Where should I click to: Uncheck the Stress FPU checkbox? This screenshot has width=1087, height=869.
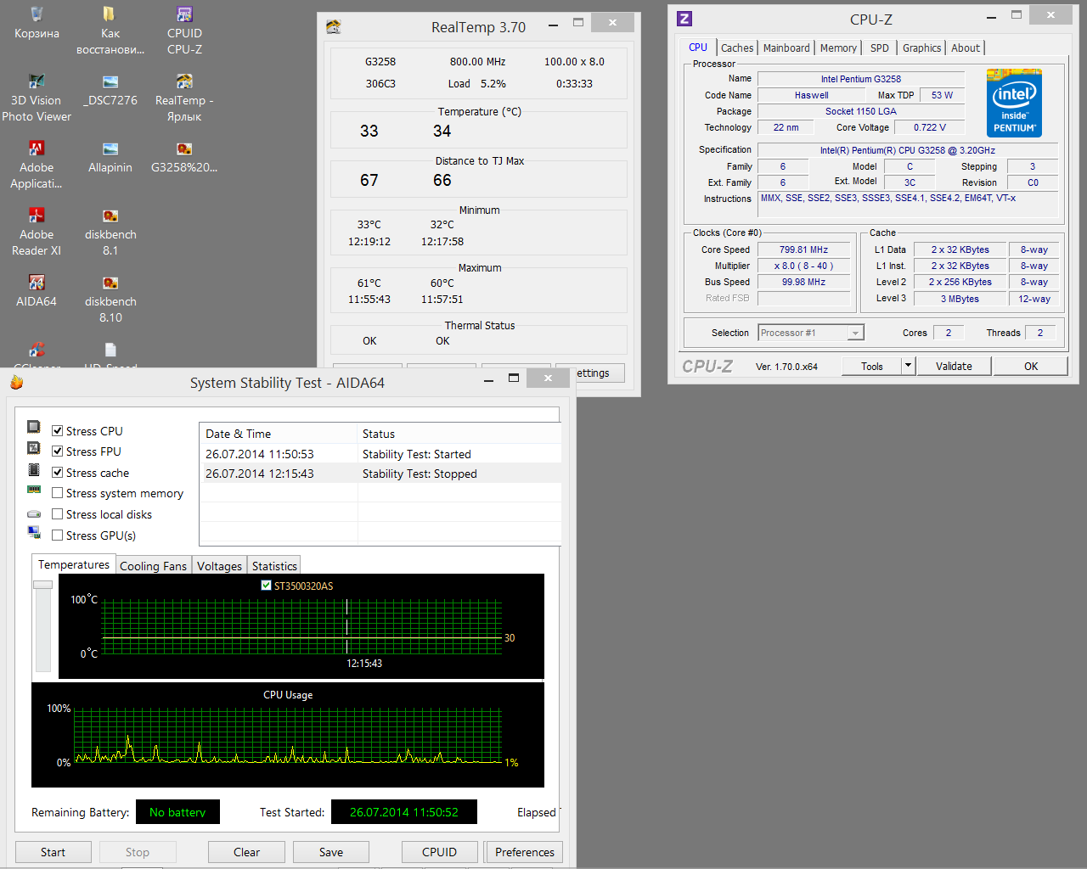(x=58, y=451)
